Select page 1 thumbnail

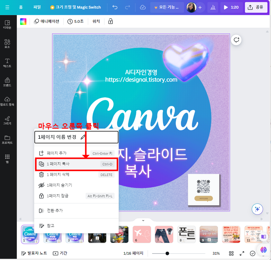click(30, 235)
